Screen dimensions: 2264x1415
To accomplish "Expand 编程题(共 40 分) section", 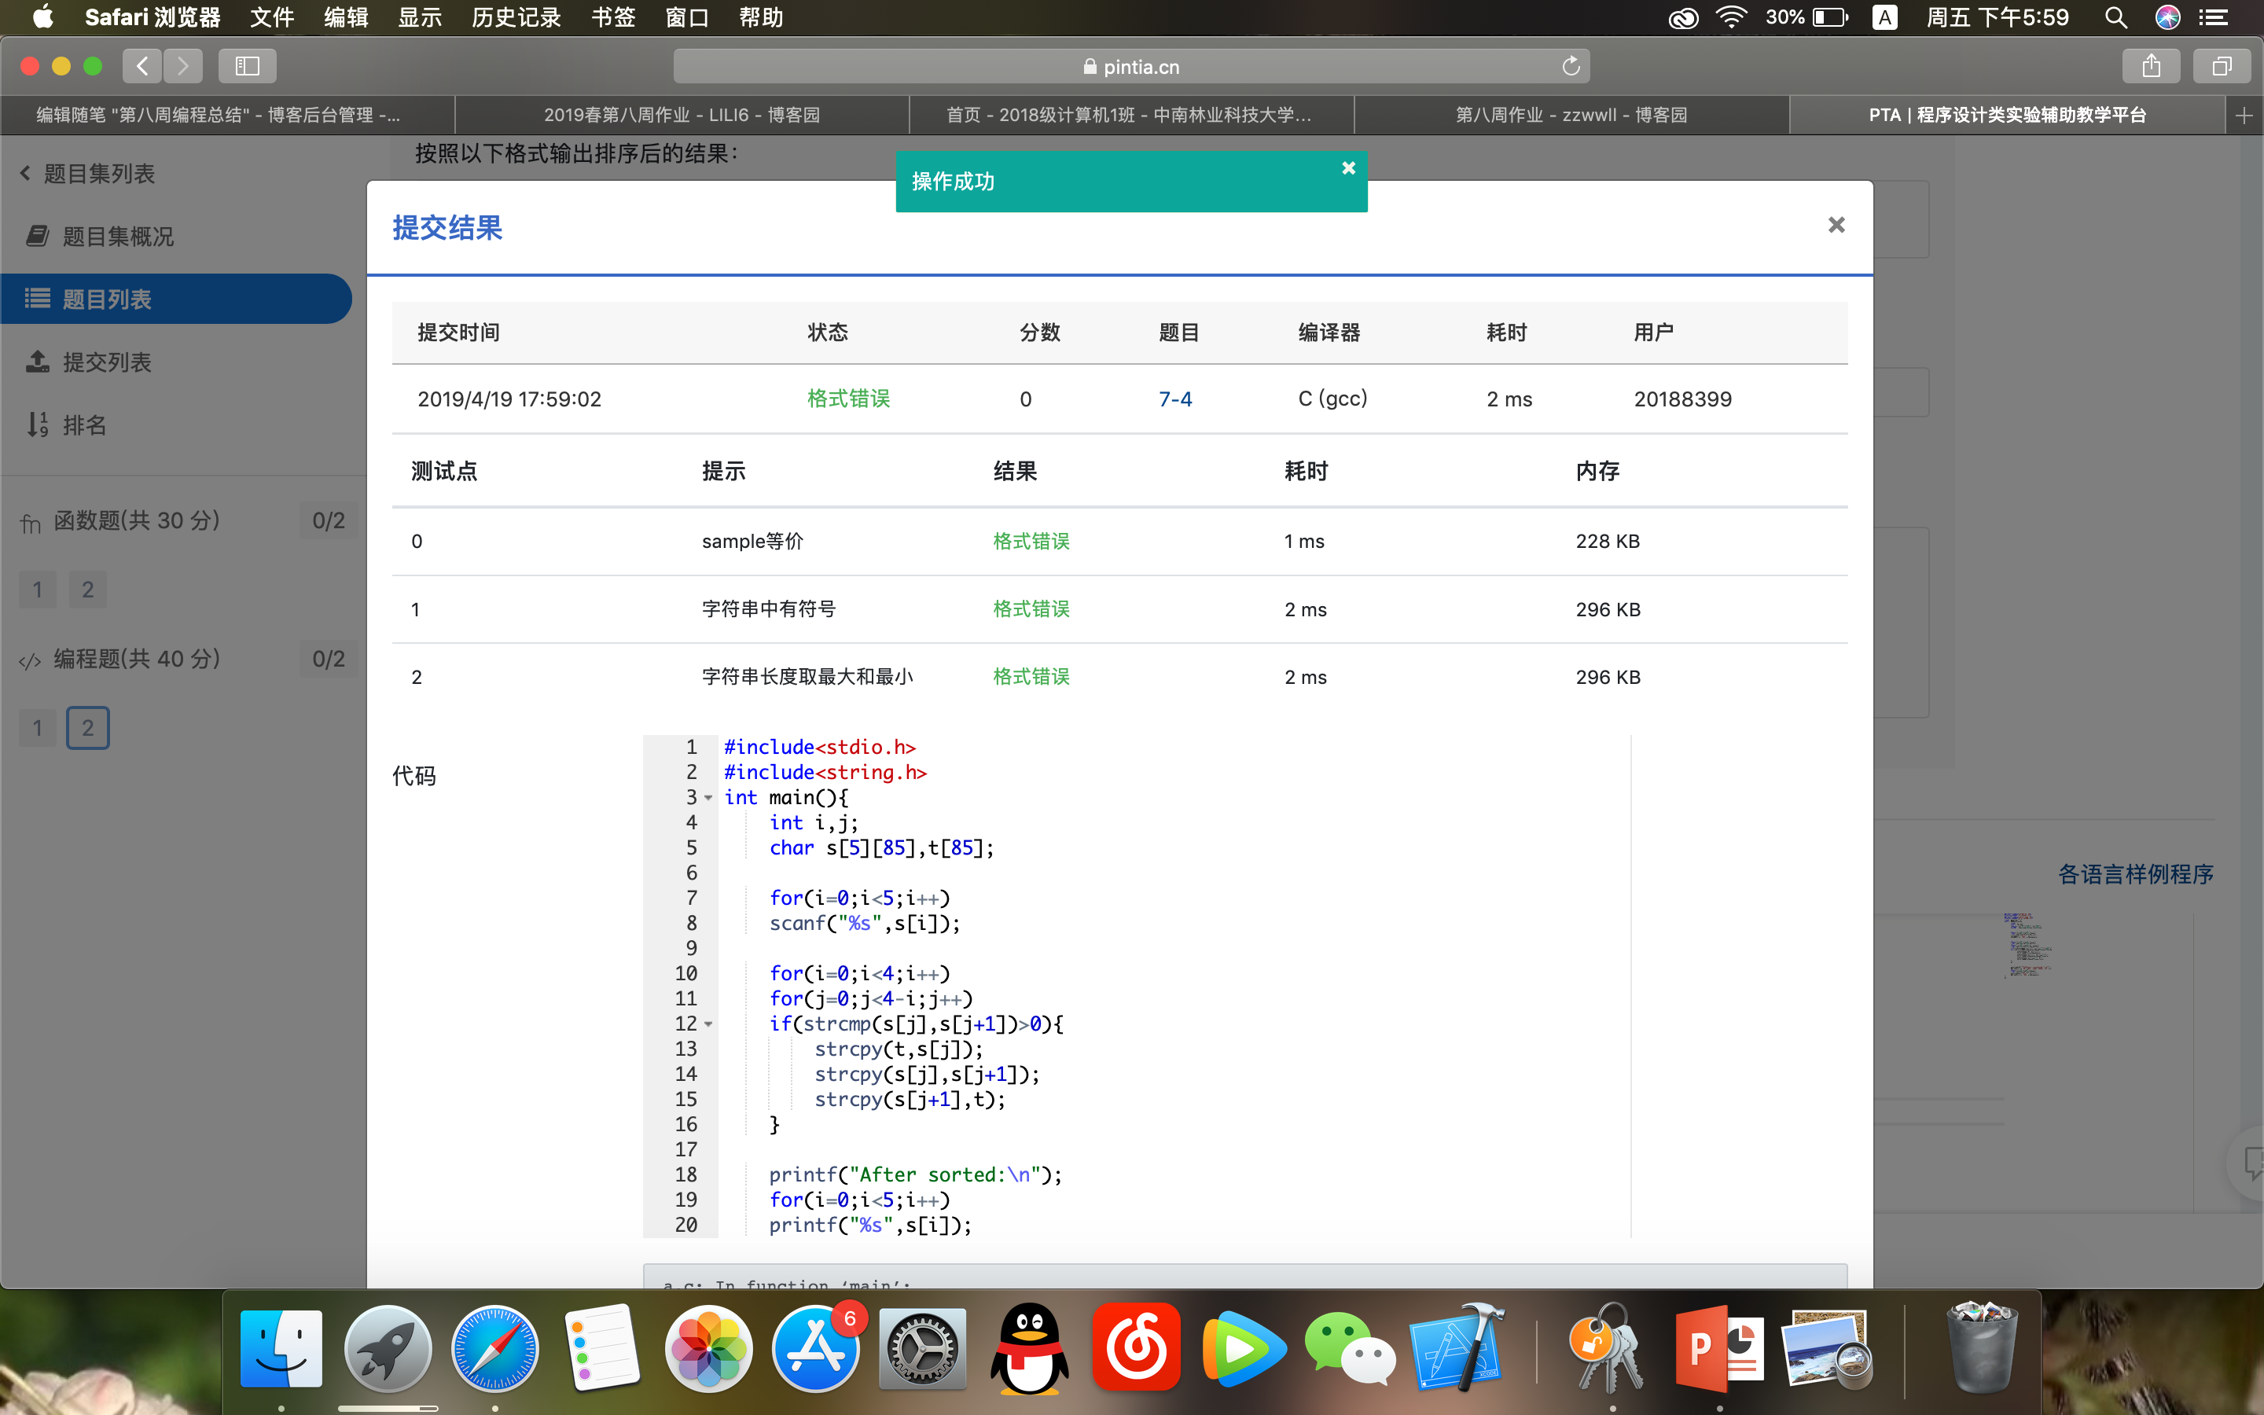I will [137, 659].
